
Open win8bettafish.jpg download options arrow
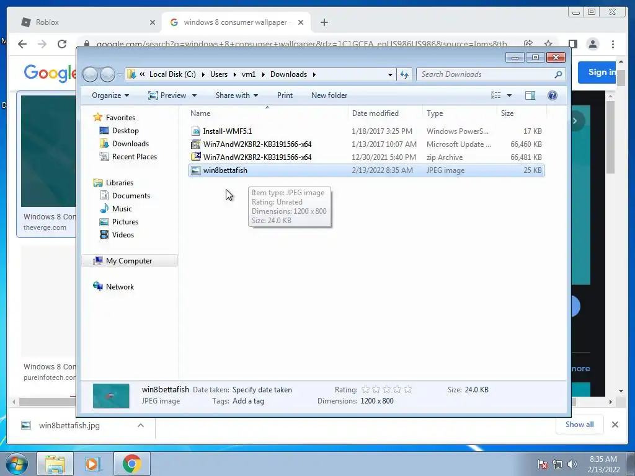click(141, 425)
